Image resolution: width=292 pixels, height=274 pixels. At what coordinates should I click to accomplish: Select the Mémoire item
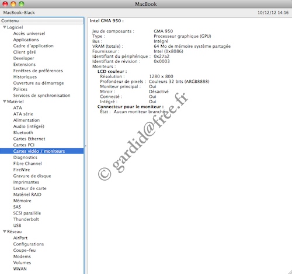[x=22, y=201]
